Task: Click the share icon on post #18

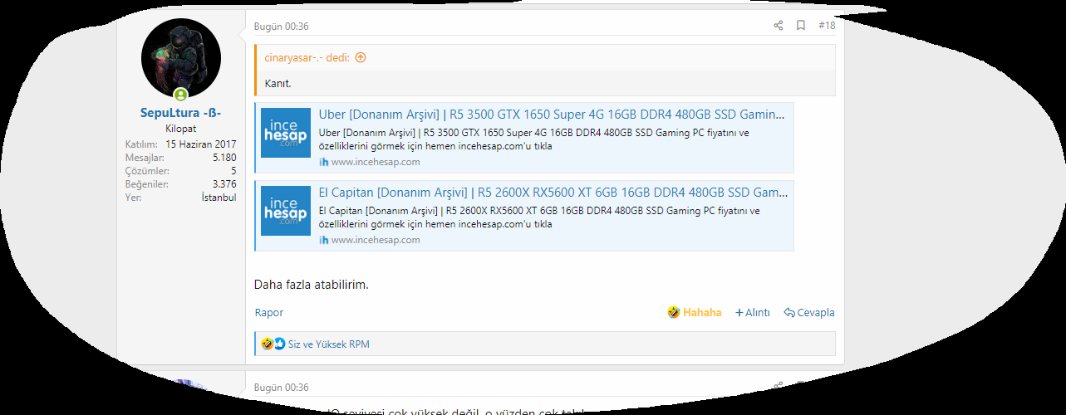Action: (779, 26)
